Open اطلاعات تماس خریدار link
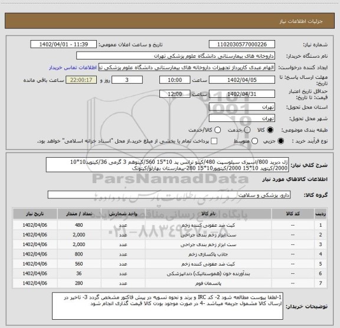This screenshot has width=340, height=328. click(x=73, y=68)
